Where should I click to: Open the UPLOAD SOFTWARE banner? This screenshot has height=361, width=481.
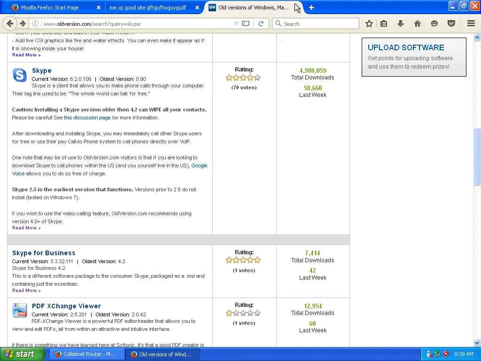[414, 57]
